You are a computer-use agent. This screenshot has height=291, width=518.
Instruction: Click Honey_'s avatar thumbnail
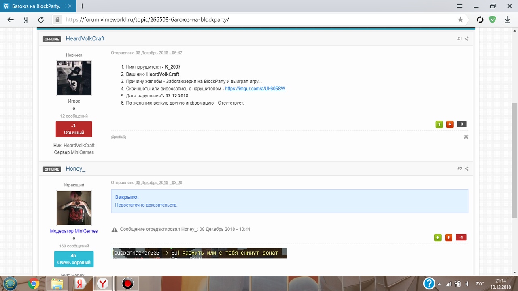(74, 208)
